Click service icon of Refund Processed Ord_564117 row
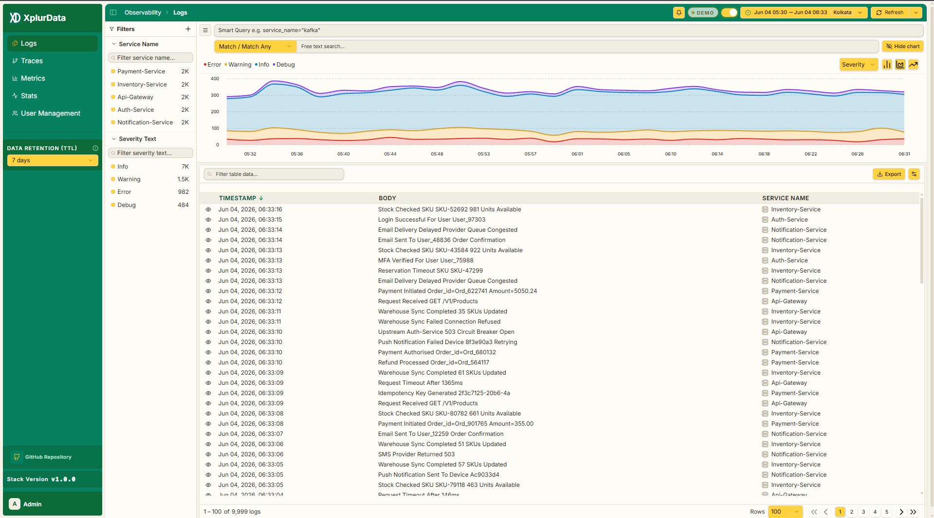 [765, 363]
